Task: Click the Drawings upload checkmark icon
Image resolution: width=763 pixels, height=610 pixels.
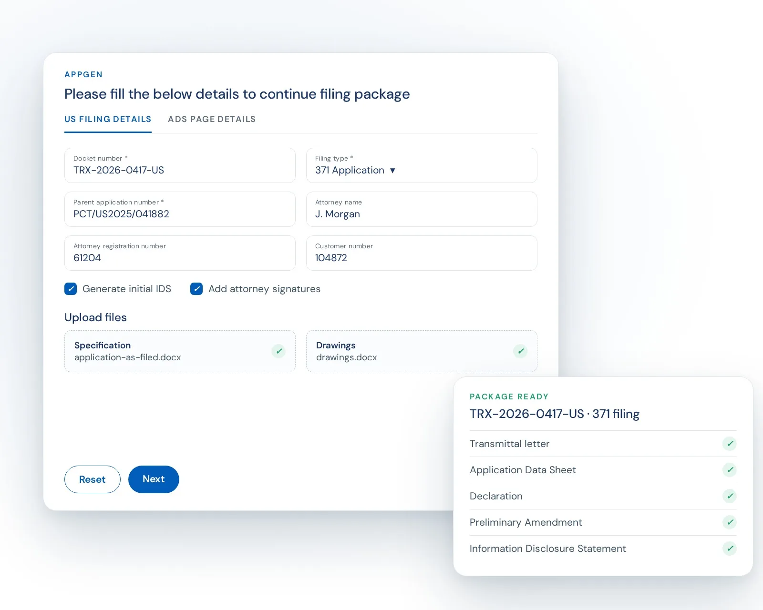Action: pos(520,351)
